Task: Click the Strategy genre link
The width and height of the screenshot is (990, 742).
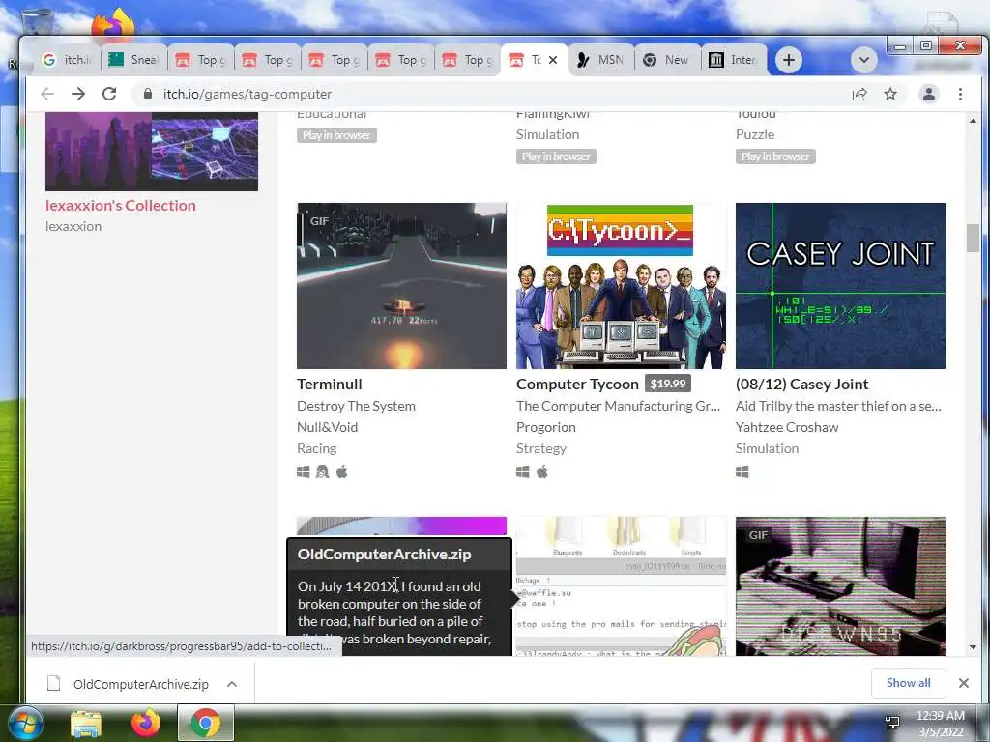Action: (541, 448)
